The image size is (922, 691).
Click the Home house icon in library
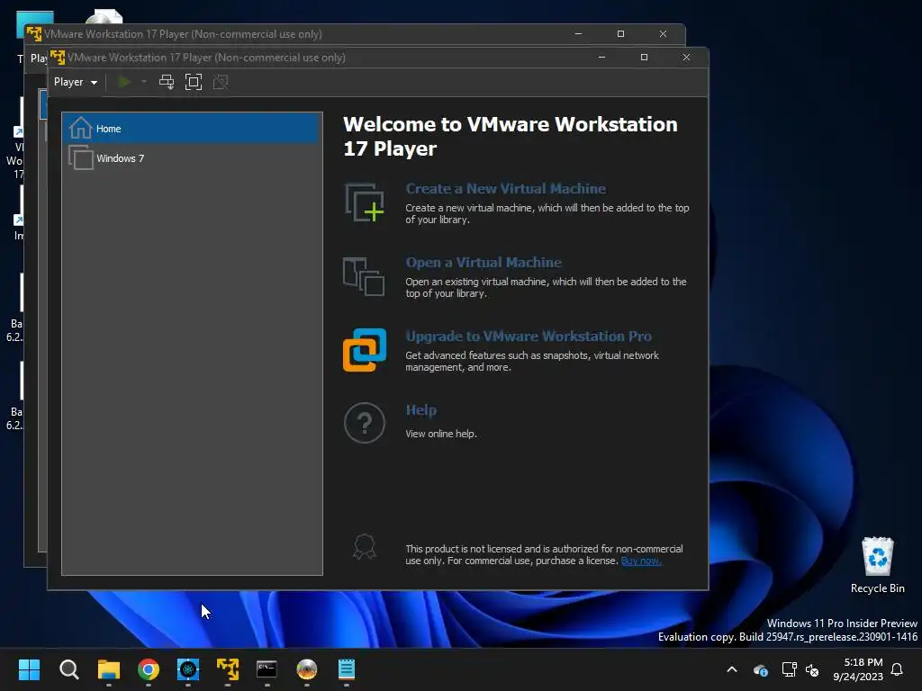coord(80,128)
